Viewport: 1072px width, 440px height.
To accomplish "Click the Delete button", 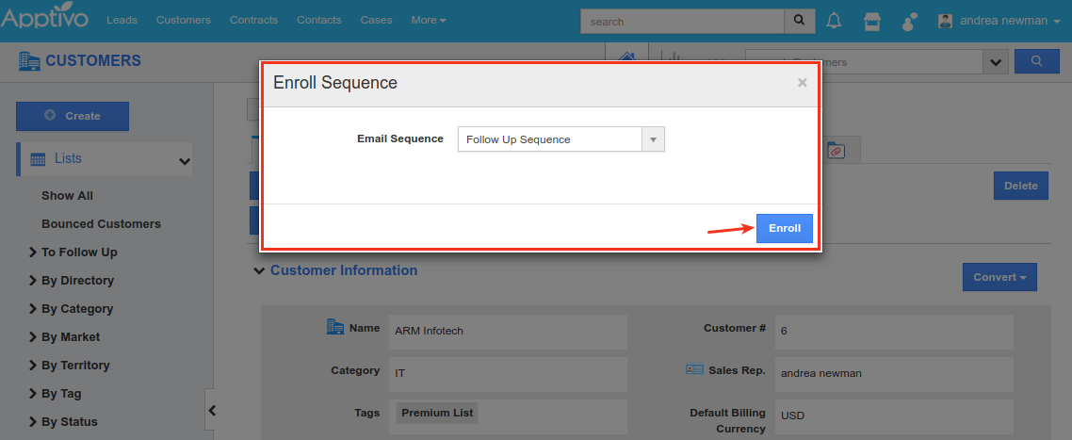I will click(1020, 186).
